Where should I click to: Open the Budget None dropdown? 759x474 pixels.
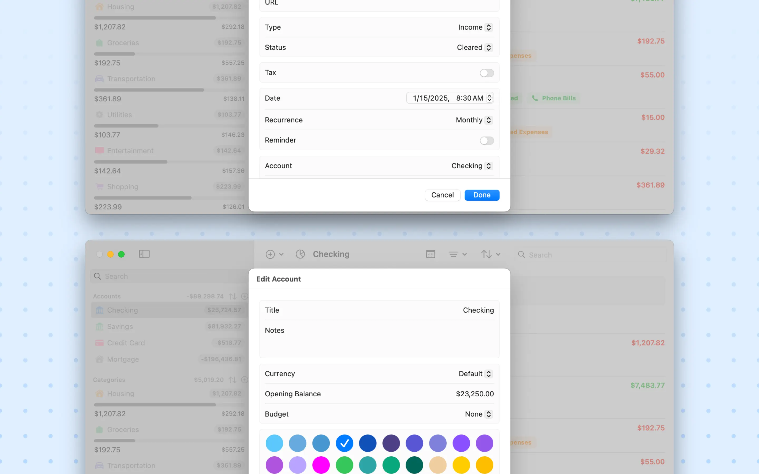478,414
